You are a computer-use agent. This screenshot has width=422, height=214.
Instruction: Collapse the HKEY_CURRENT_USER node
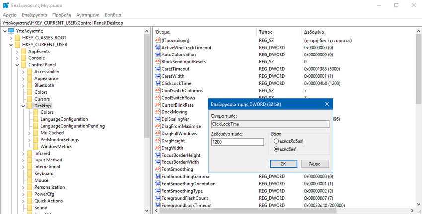coord(11,45)
